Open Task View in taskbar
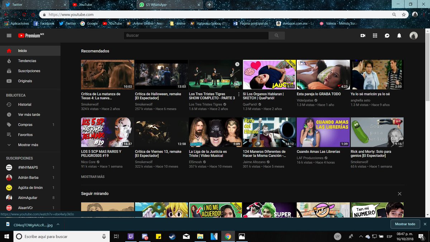The height and width of the screenshot is (242, 430). pyautogui.click(x=116, y=236)
